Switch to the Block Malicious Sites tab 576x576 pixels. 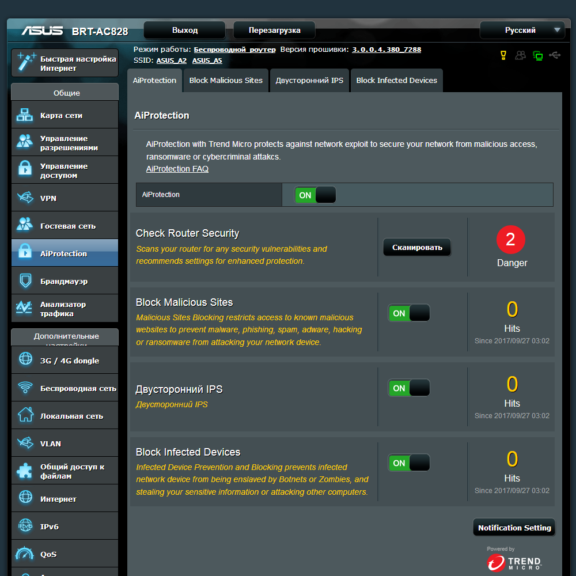[226, 81]
